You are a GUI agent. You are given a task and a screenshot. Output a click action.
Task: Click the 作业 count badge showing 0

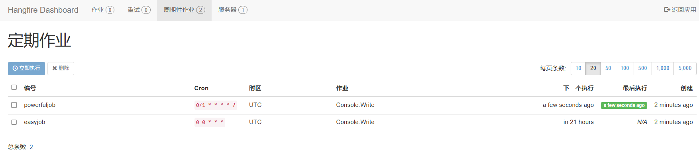[x=110, y=10]
